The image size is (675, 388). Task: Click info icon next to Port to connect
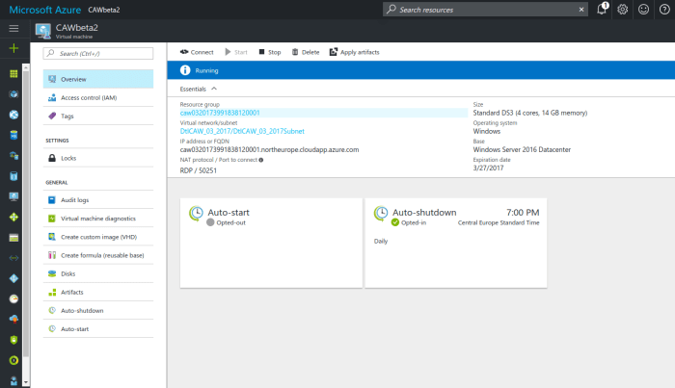(x=261, y=160)
